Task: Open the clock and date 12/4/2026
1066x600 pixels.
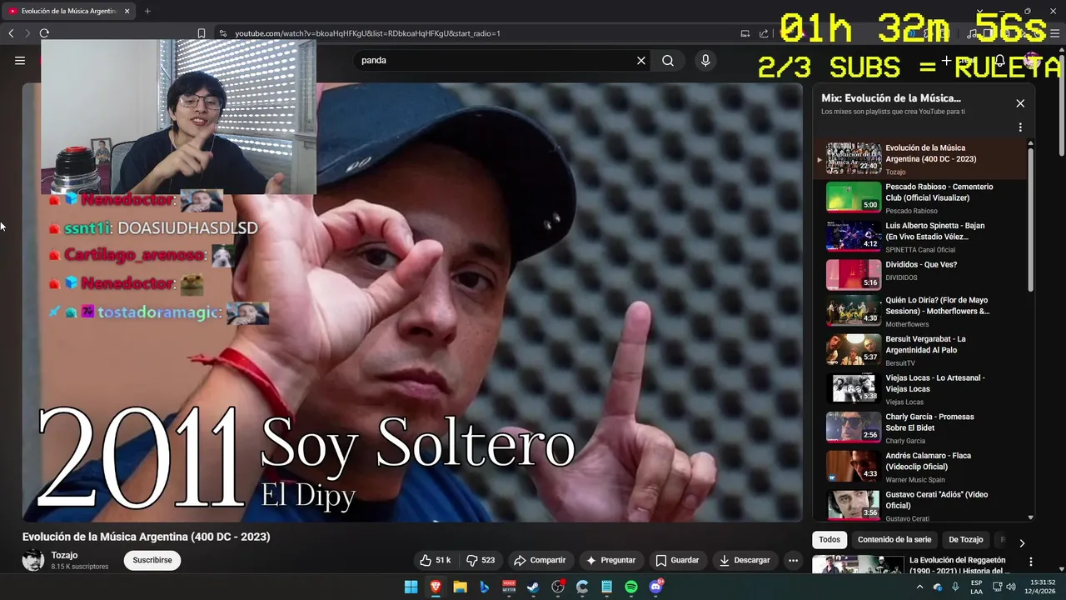Action: (x=1042, y=587)
